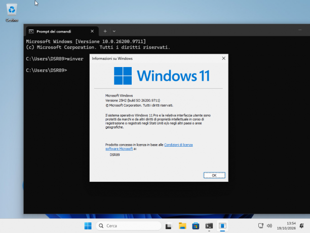Image resolution: width=310 pixels, height=233 pixels.
Task: Click the terminal copyright line 'Tutti i diritti riservati'
Action: tap(98, 47)
